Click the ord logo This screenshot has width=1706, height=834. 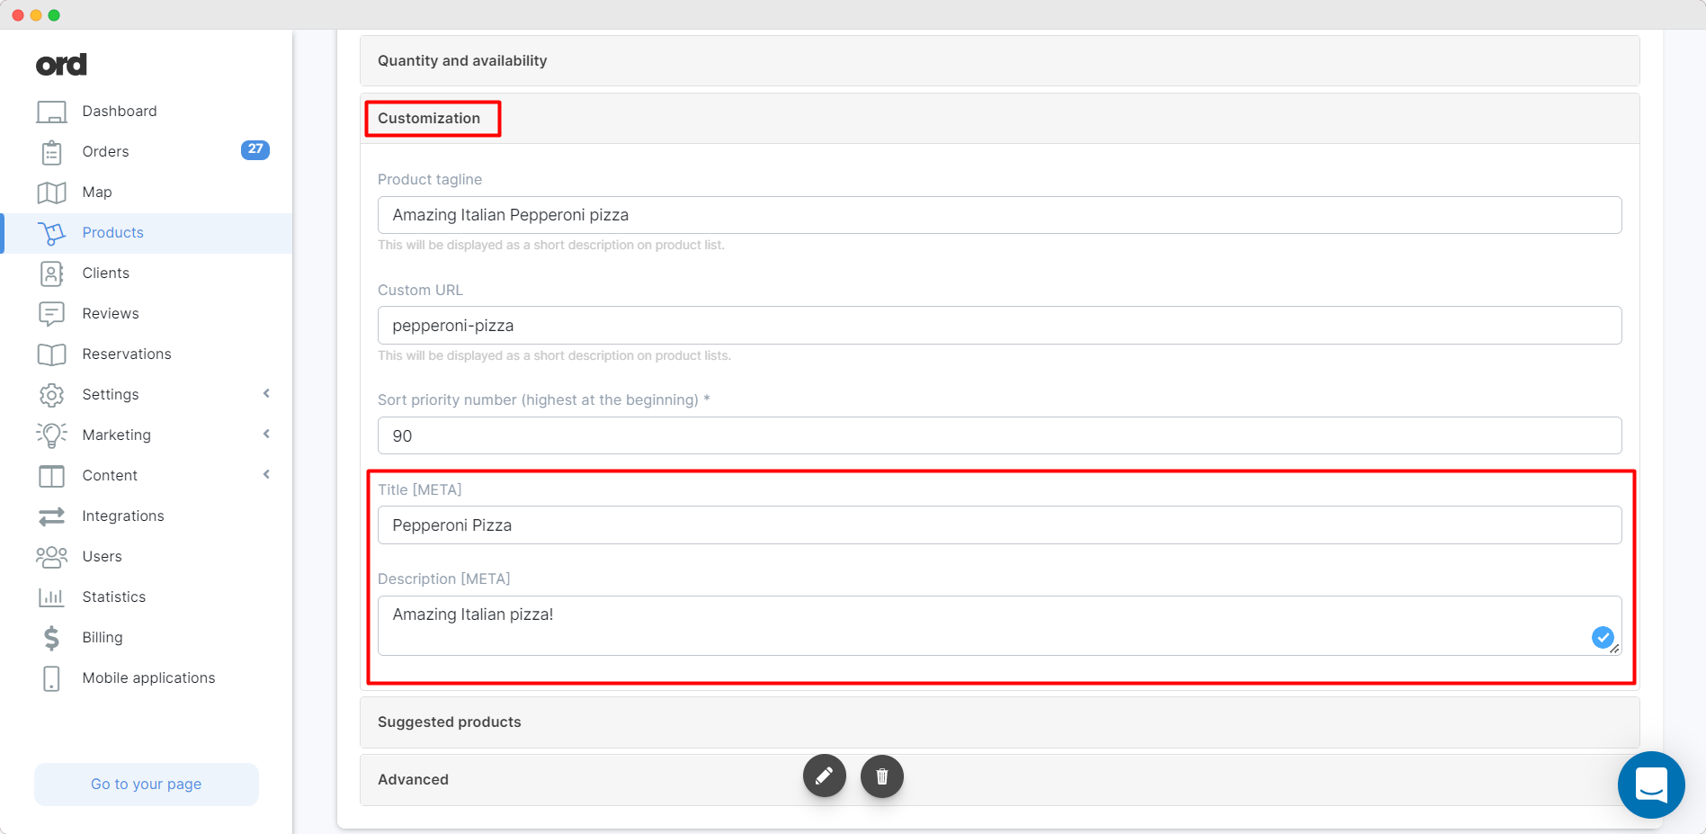click(x=61, y=65)
